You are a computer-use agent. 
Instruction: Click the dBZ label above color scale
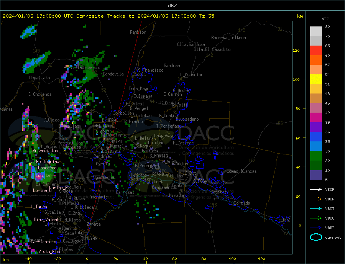point(325,19)
